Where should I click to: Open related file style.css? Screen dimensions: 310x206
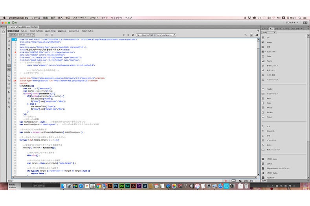pyautogui.click(x=24, y=31)
